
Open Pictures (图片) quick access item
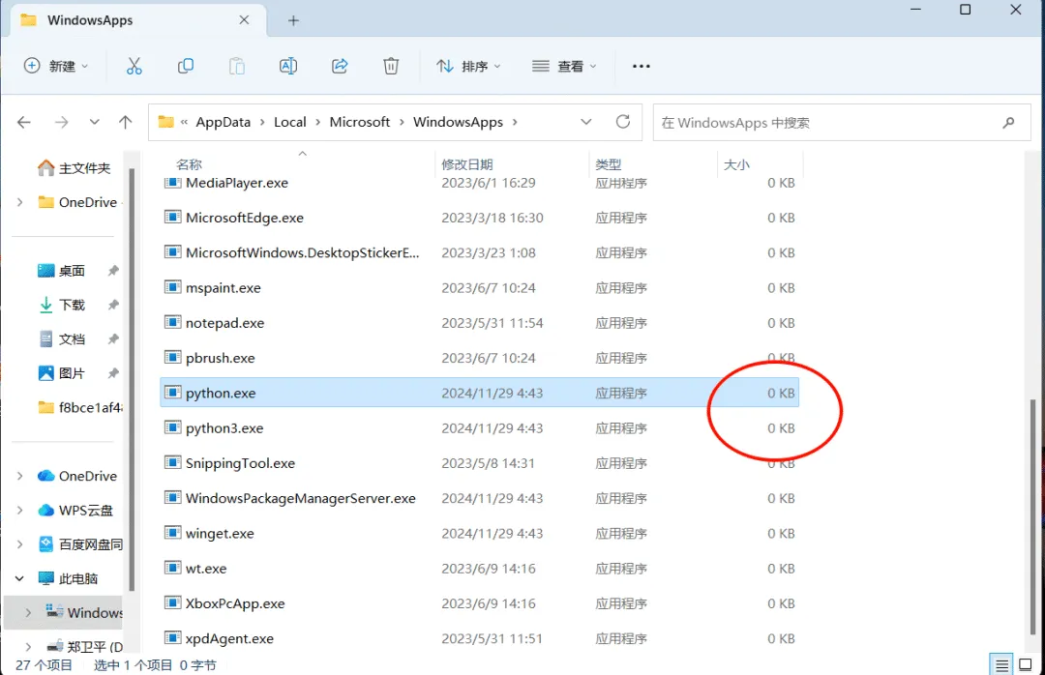pyautogui.click(x=61, y=373)
